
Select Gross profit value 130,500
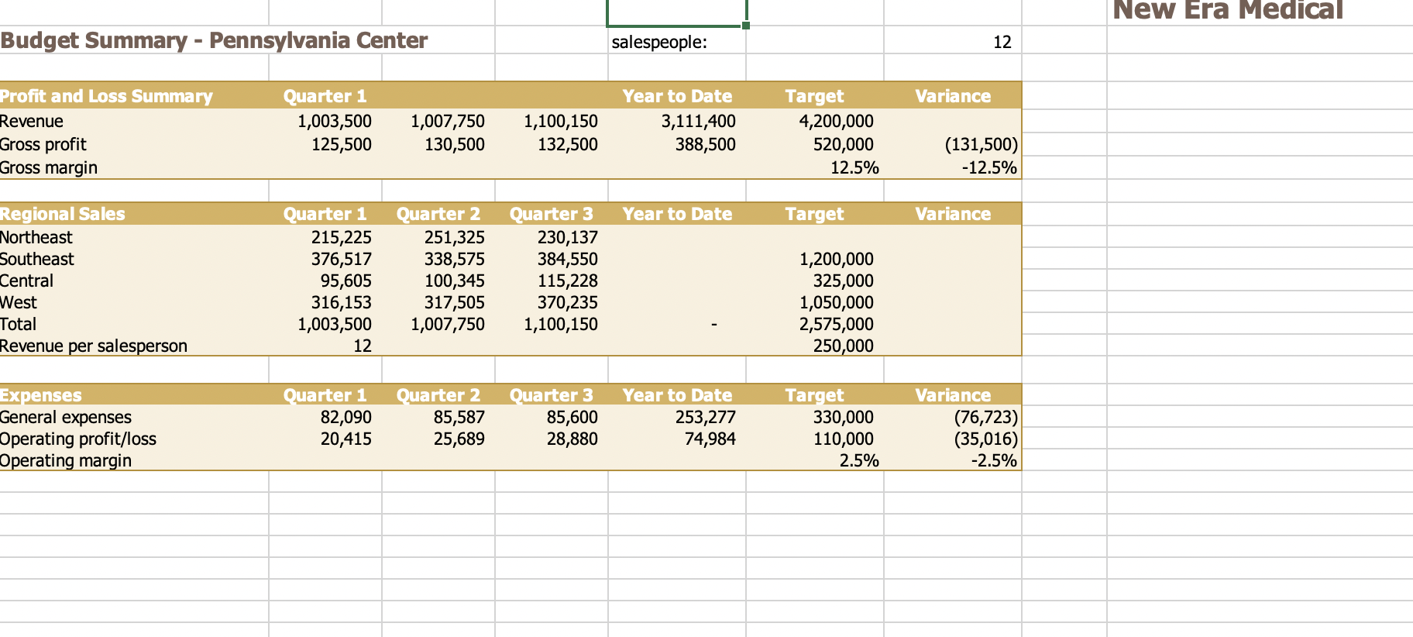(x=455, y=144)
